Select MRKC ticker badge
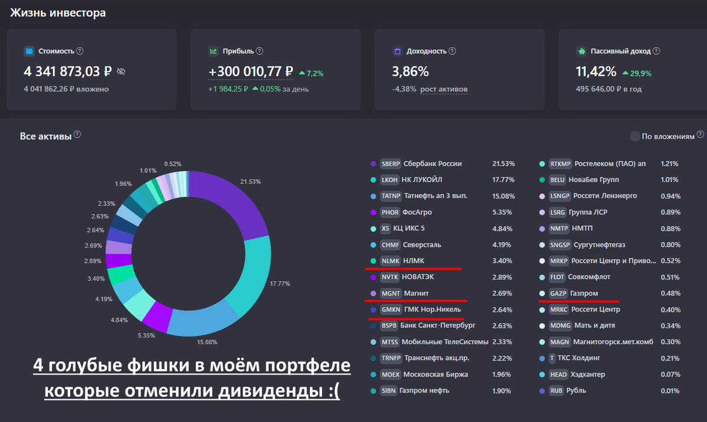Screen dimensions: 707x422 pos(559,309)
